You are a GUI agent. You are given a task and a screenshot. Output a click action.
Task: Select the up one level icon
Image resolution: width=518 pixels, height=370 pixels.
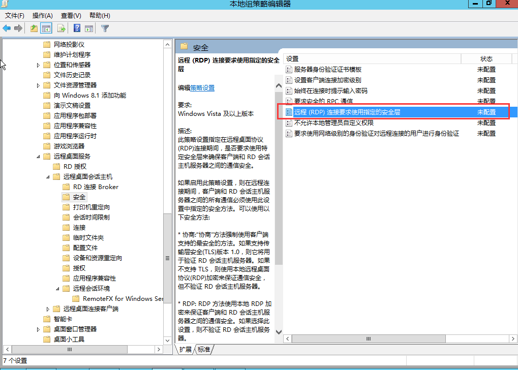(x=34, y=28)
